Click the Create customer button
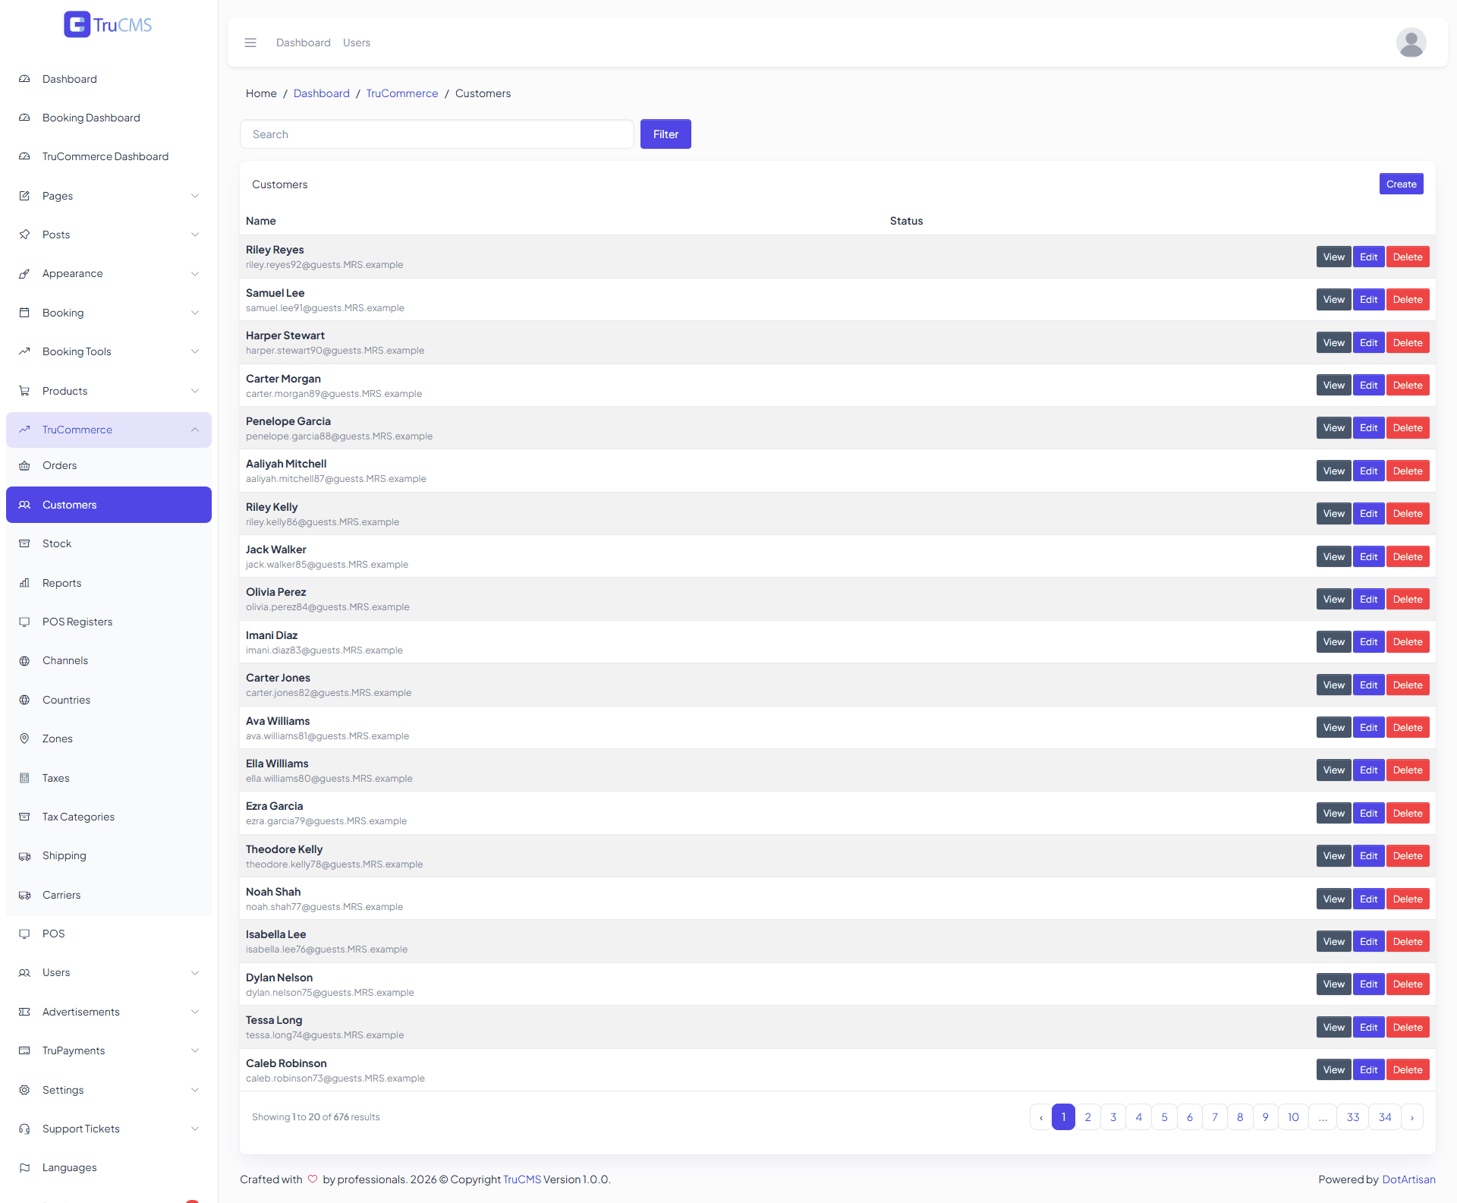The width and height of the screenshot is (1457, 1203). point(1401,184)
